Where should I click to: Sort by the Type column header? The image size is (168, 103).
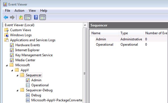click(131, 33)
